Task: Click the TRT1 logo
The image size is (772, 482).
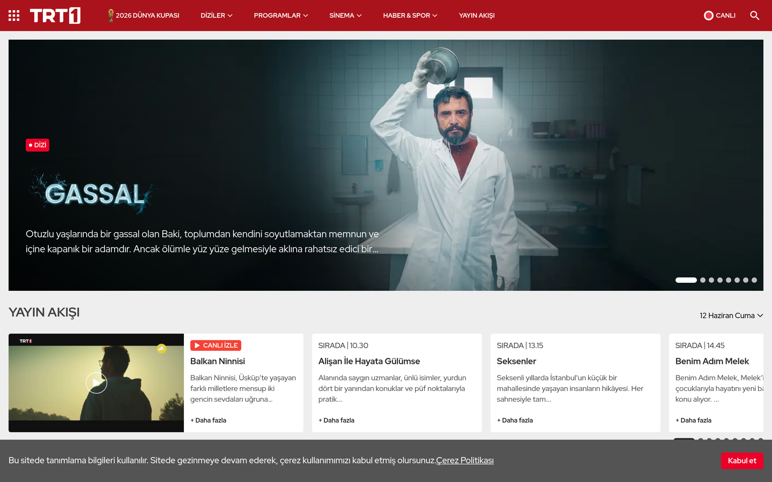Action: click(55, 16)
